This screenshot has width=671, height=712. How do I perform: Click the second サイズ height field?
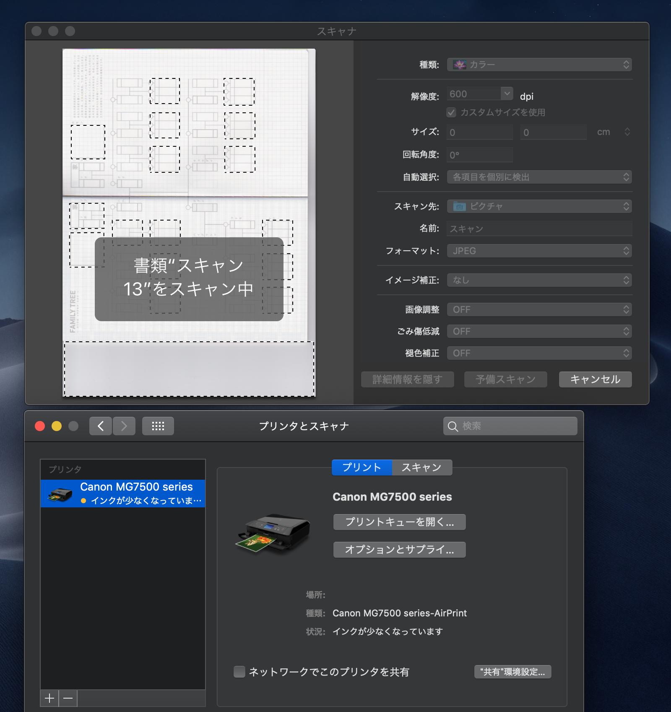pos(553,132)
